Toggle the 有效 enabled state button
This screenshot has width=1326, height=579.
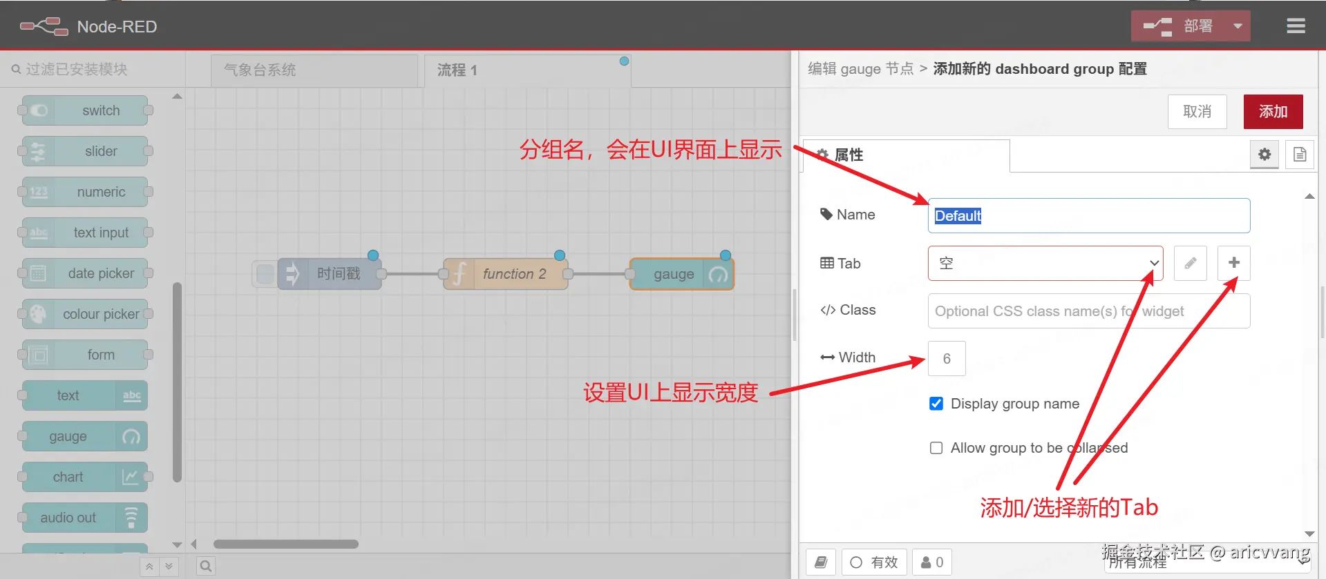pos(874,562)
